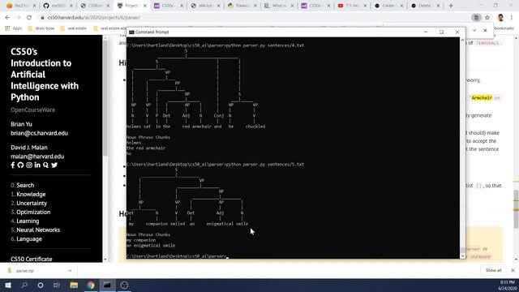Screen dimensions: 519x292
Task: Open the 'real estate edu' bookmarks folder
Action: 109,28
